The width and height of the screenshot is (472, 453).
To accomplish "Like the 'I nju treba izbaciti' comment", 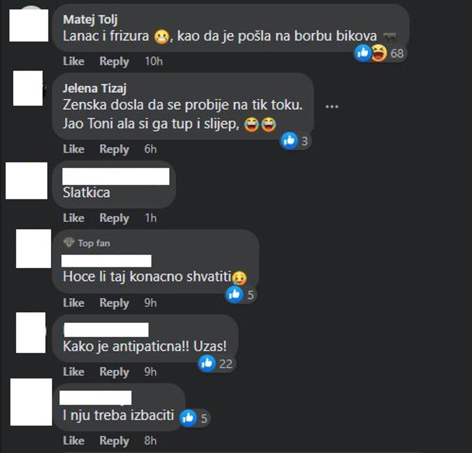I will pyautogui.click(x=73, y=440).
